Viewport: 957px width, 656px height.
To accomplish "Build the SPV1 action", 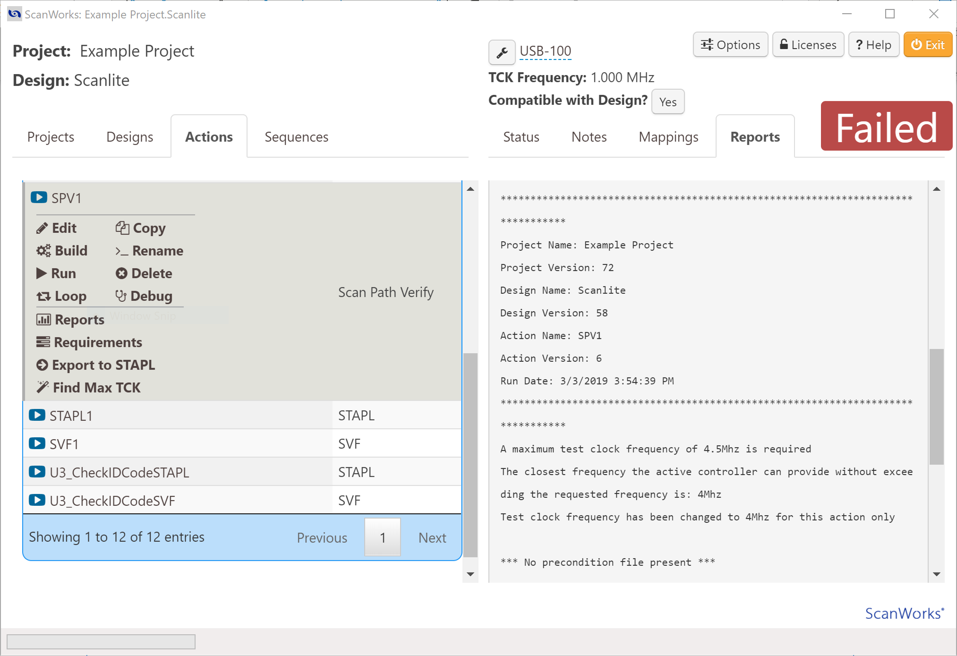I will pos(62,251).
